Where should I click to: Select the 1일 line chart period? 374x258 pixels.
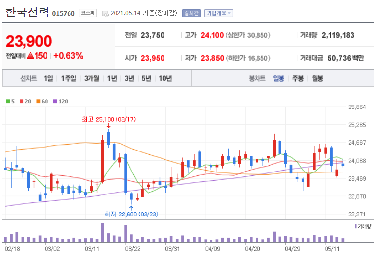(x=48, y=78)
